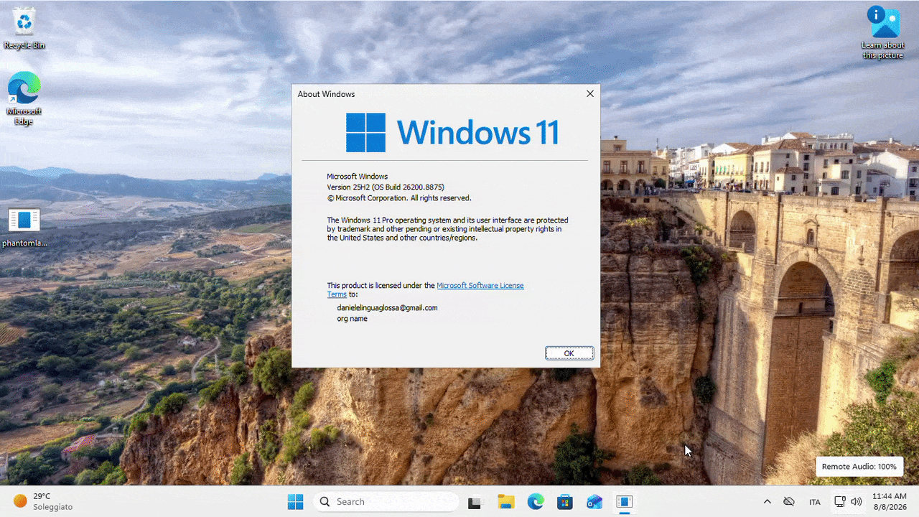
Task: Open Outlook from the taskbar
Action: click(x=594, y=502)
